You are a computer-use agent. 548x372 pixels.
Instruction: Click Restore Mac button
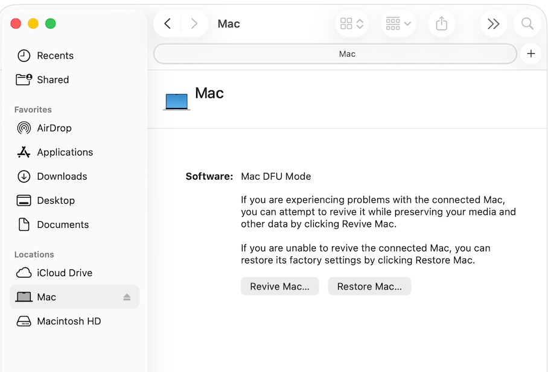click(369, 286)
